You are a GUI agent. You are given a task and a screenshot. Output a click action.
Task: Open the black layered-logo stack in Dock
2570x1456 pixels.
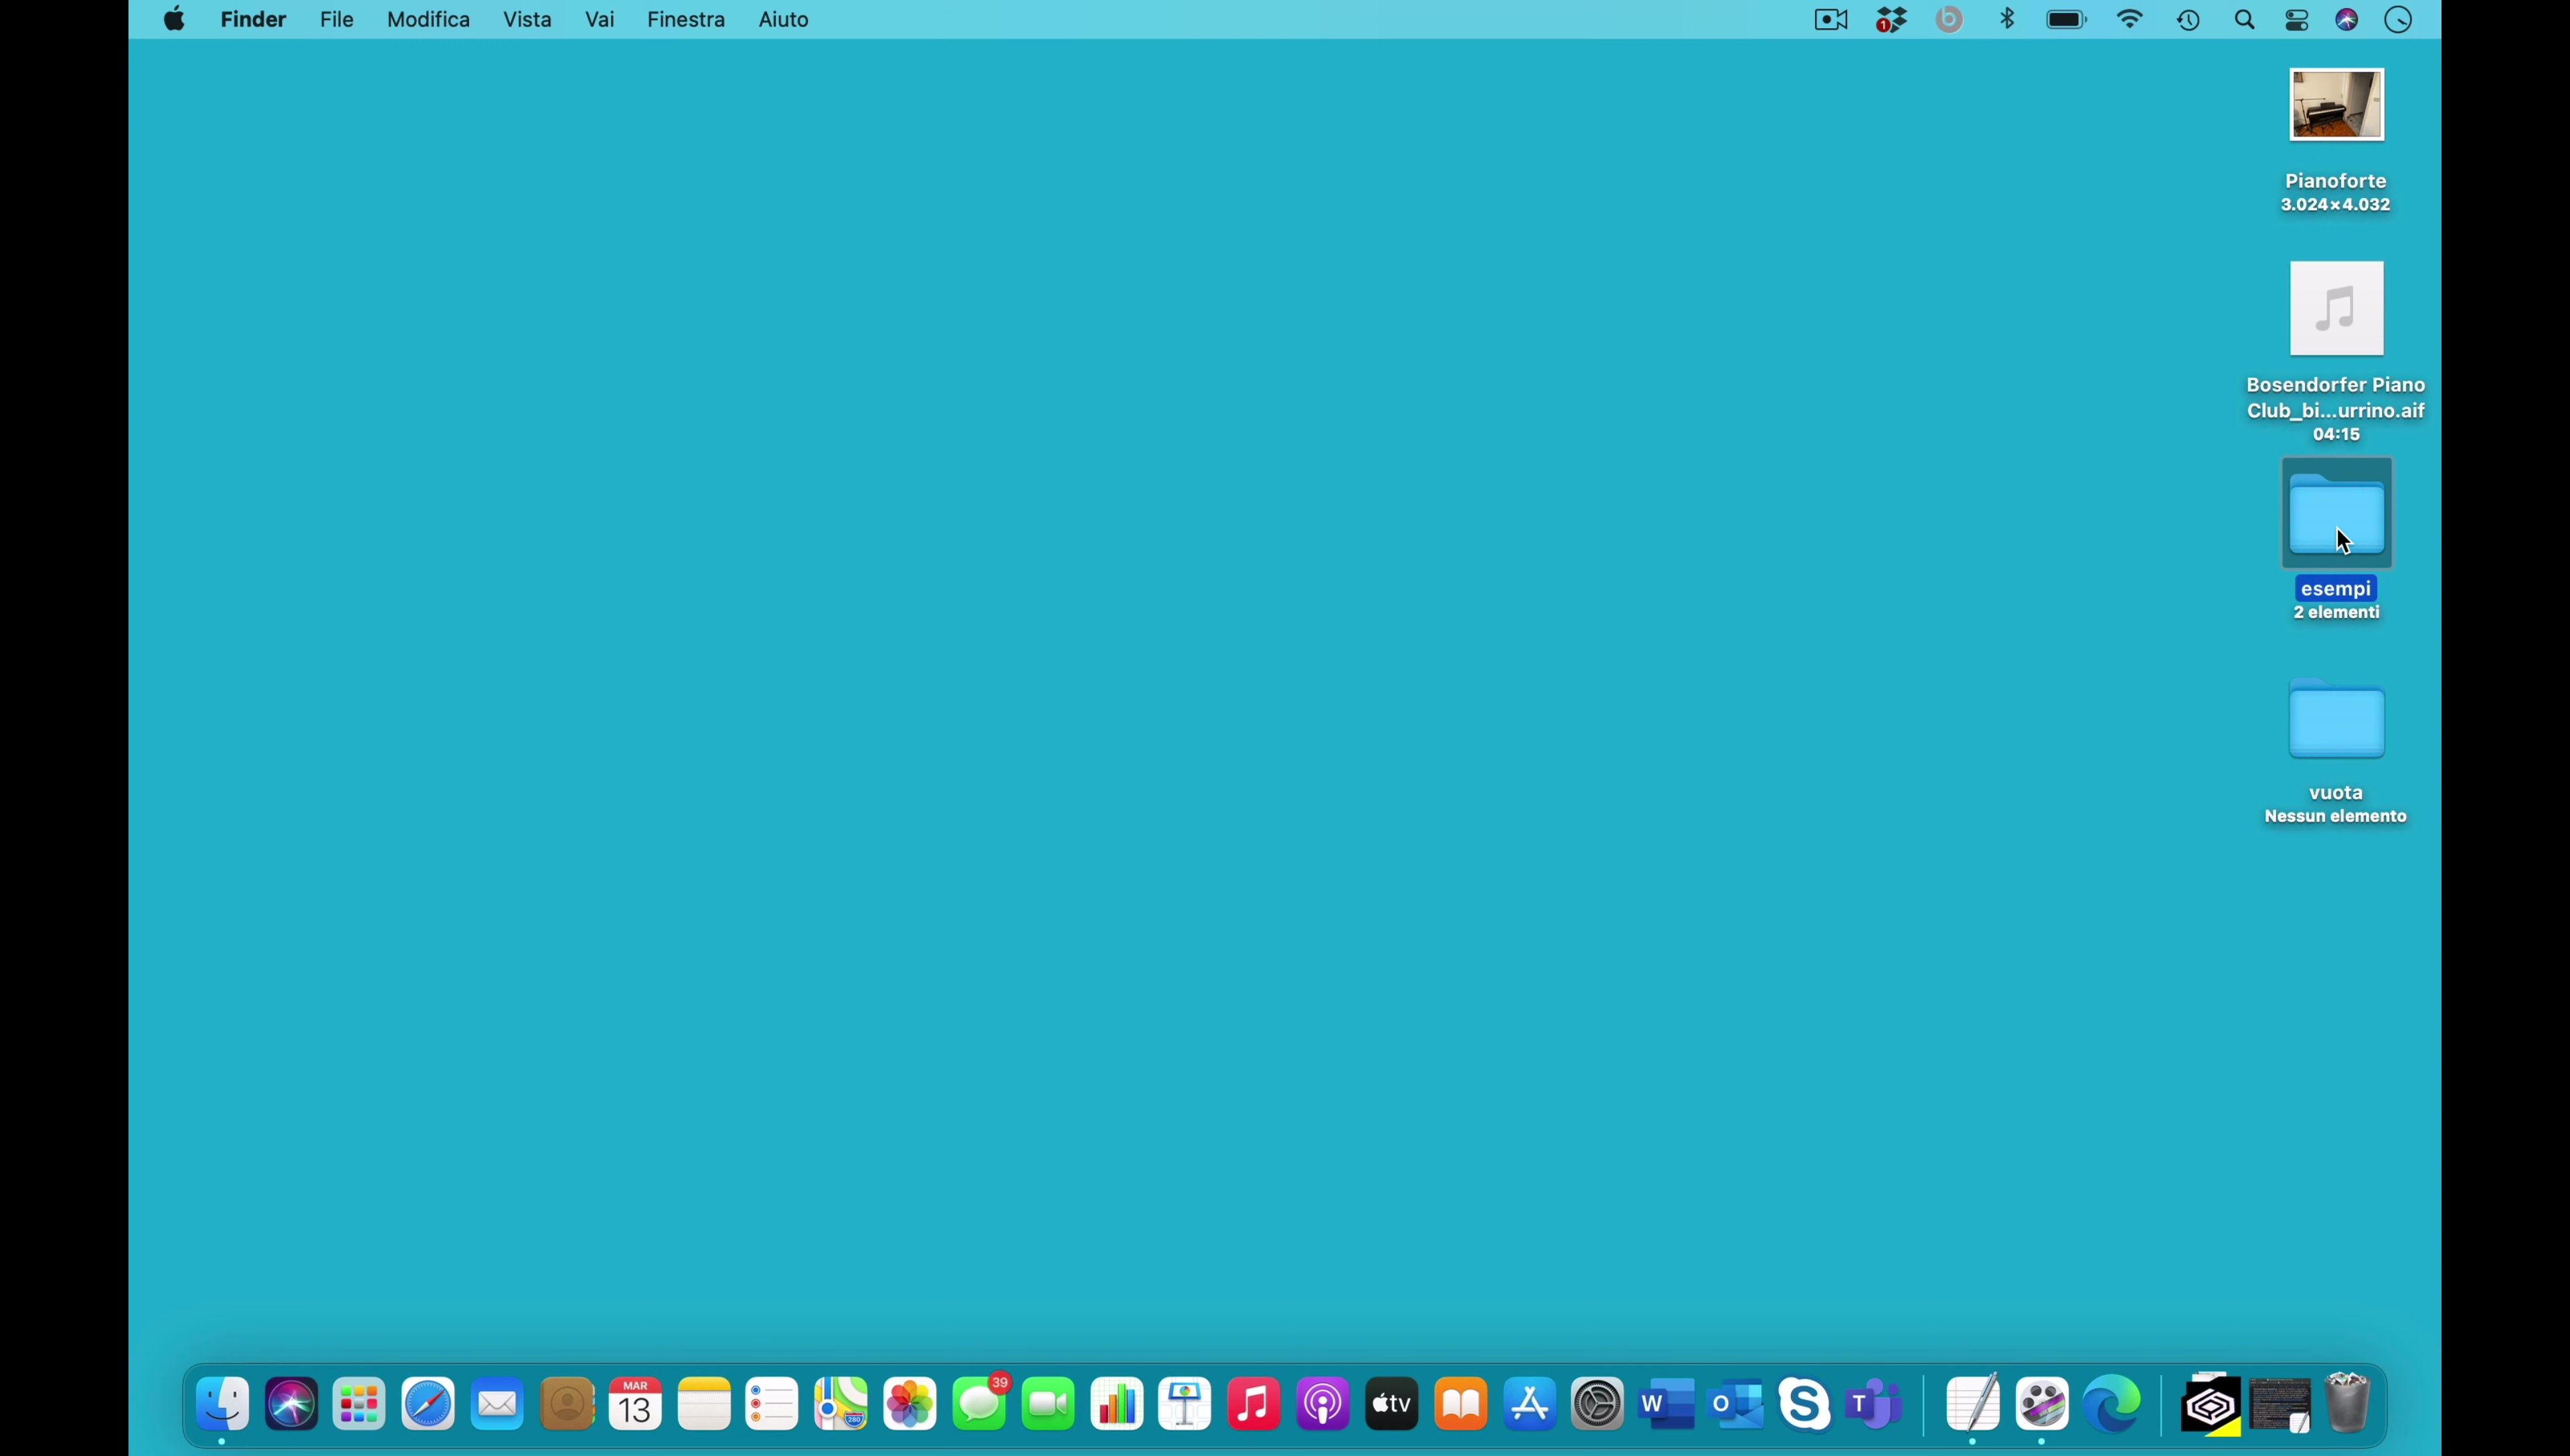pyautogui.click(x=2211, y=1404)
